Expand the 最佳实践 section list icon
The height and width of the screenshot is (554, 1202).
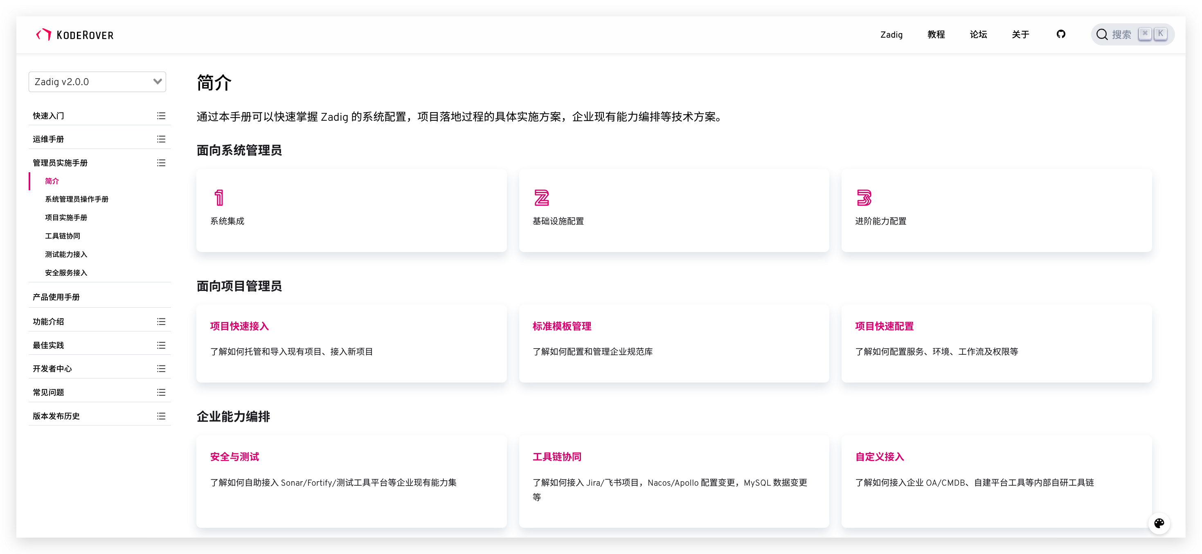click(161, 345)
